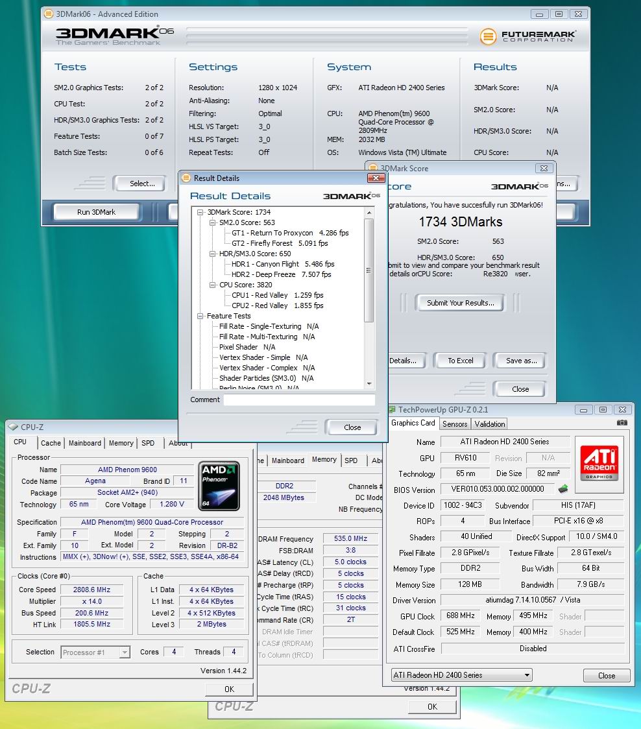This screenshot has height=729, width=641.
Task: Click the Result Details window icon
Action: [187, 178]
